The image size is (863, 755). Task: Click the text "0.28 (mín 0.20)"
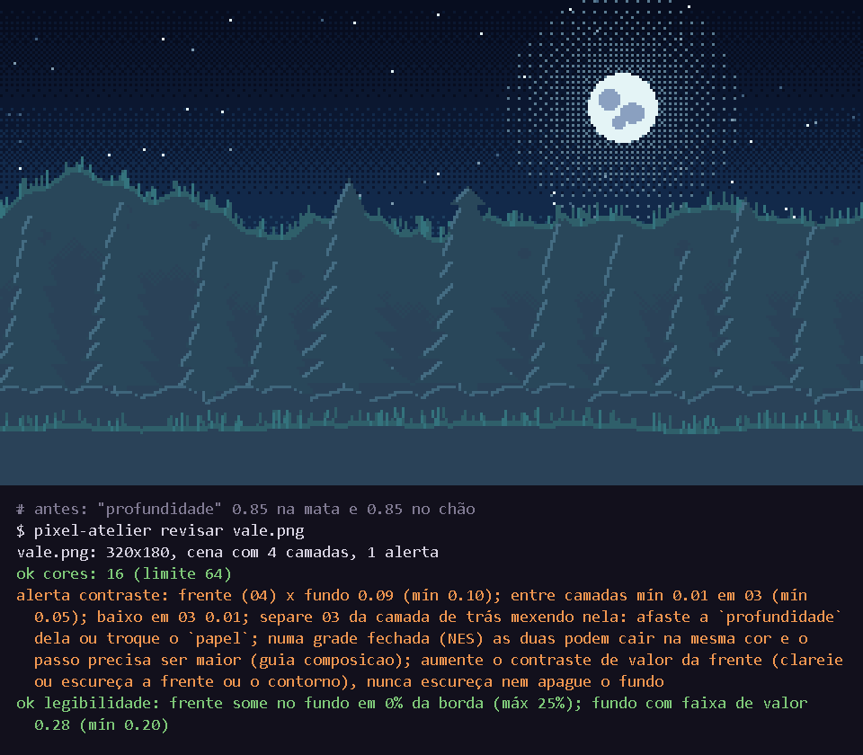point(102,724)
